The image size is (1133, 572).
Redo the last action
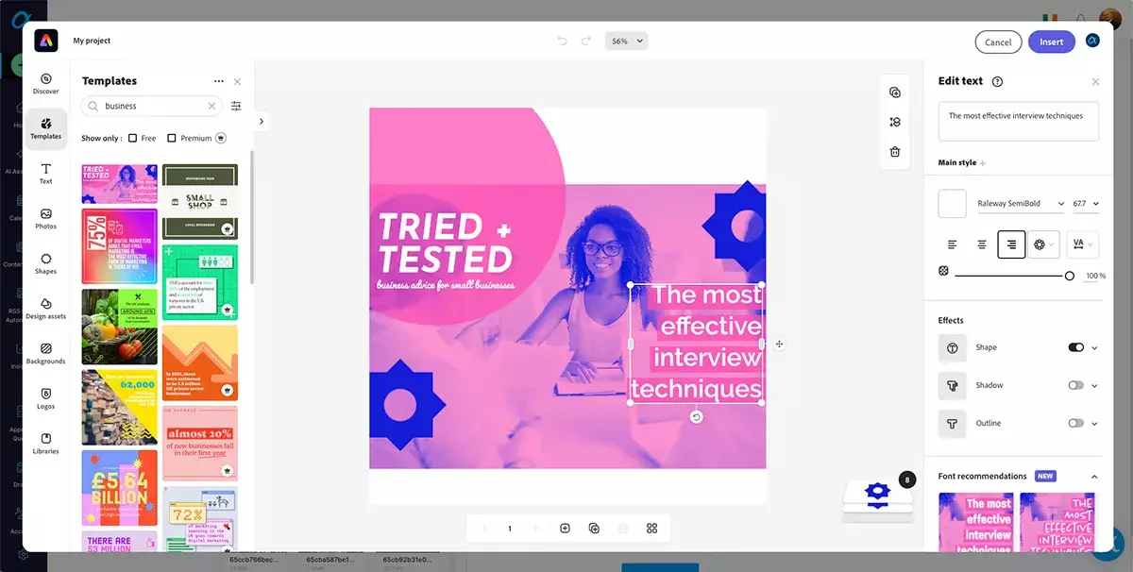coord(586,41)
